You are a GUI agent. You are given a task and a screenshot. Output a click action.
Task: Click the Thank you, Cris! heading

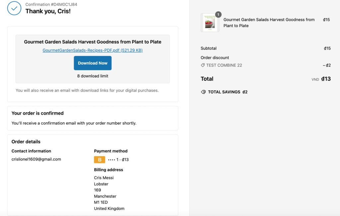pos(48,11)
